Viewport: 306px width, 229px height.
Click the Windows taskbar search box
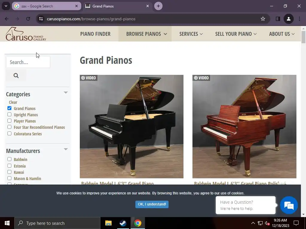tap(57, 223)
